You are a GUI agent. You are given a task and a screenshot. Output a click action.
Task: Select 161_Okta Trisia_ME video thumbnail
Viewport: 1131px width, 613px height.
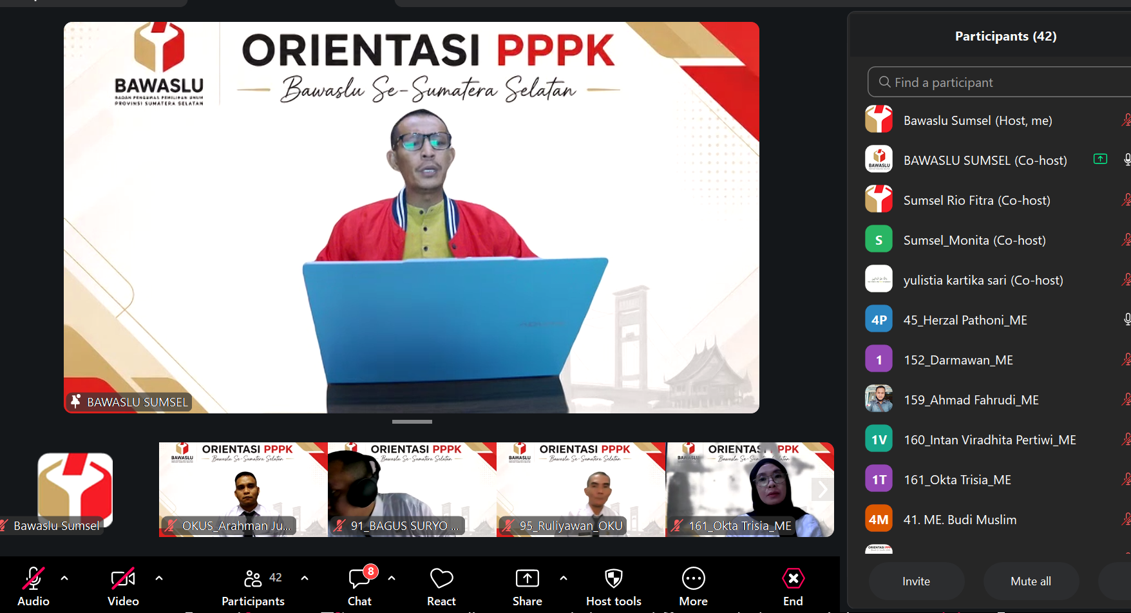tap(750, 489)
